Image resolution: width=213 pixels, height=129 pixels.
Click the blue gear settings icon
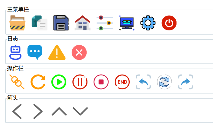148,23
